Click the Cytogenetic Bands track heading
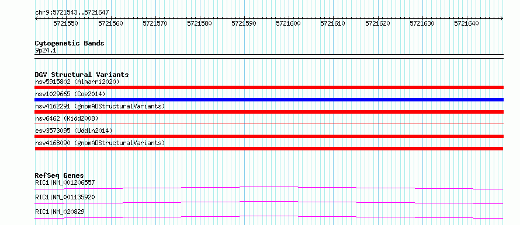 (x=70, y=43)
